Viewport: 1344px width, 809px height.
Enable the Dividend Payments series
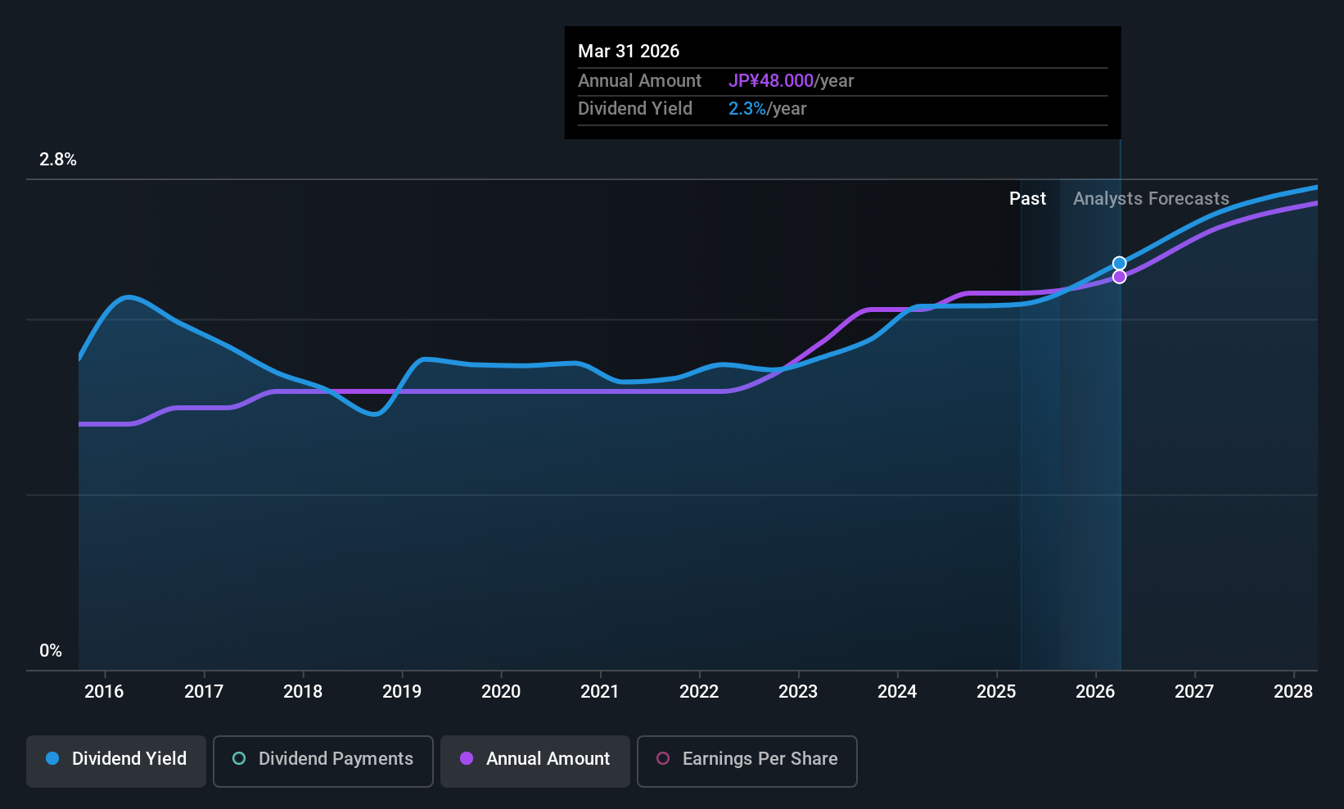(x=322, y=761)
